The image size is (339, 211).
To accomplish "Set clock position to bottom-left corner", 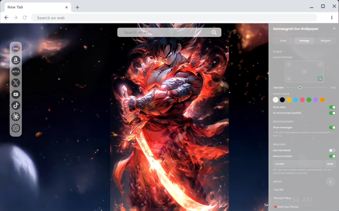I will (289, 79).
